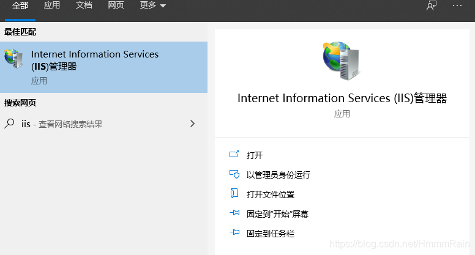Switch to the 应用 tab

click(52, 5)
